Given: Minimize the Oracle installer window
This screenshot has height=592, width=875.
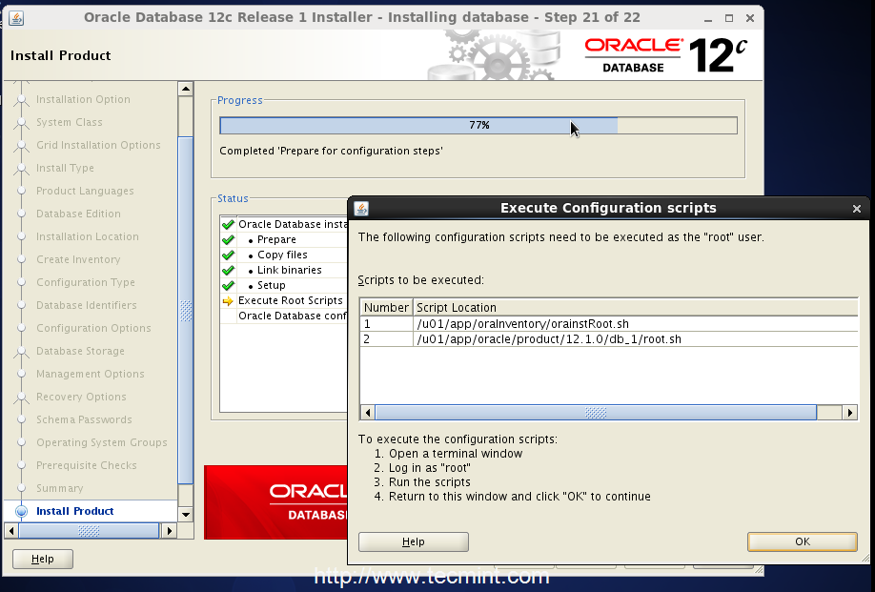Looking at the screenshot, I should point(708,18).
